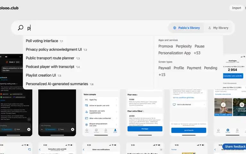Click 'Gérer votre code confidentiel' row
Screen dimensions: 246x154
[101, 118]
